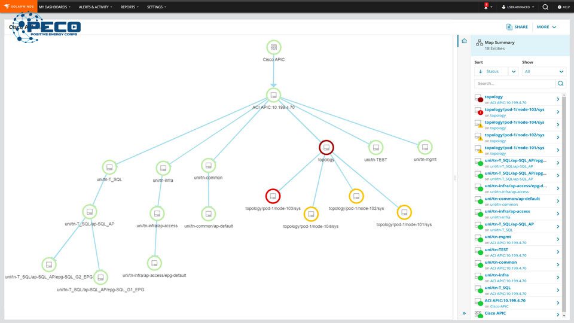Screen dimensions: 574x323
Task: Select the uni/tn-common/ap-default map node
Action: coord(208,214)
